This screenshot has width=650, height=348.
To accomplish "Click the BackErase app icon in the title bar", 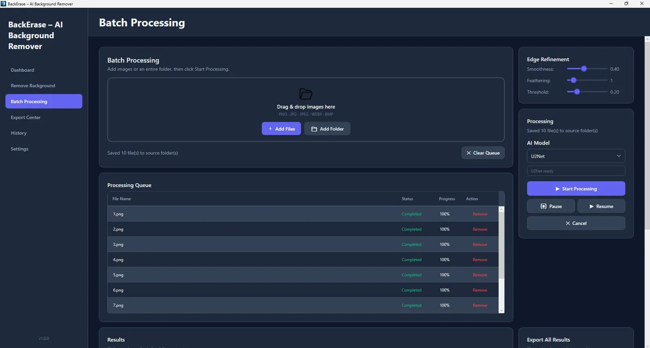I will point(3,4).
